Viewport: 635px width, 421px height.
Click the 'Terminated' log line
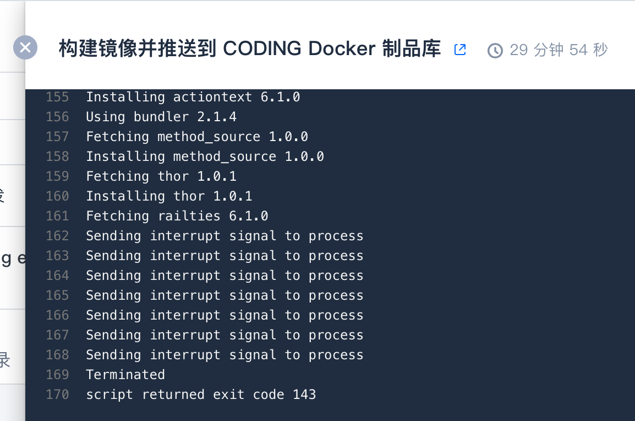point(125,375)
